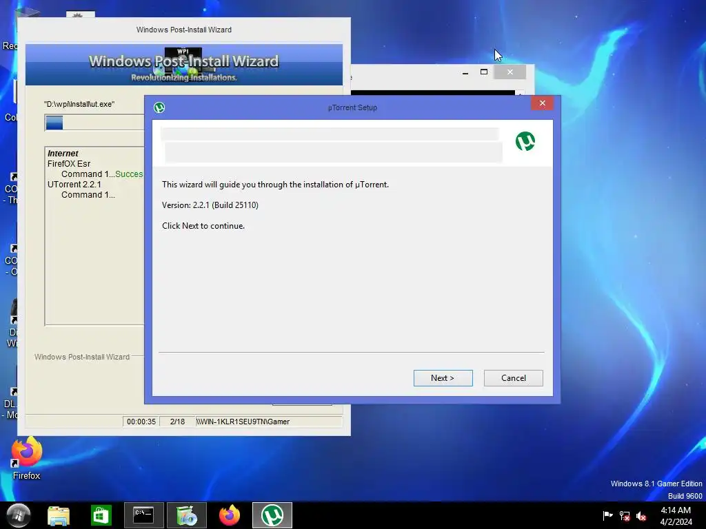The image size is (706, 529).
Task: Open the Post-Install Wizard taskbar icon
Action: click(186, 515)
